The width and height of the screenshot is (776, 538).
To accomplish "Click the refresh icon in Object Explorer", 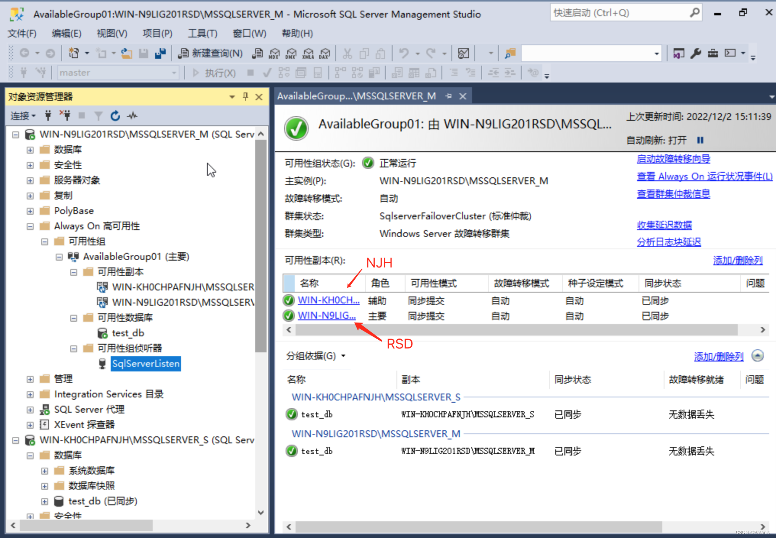I will coord(115,115).
